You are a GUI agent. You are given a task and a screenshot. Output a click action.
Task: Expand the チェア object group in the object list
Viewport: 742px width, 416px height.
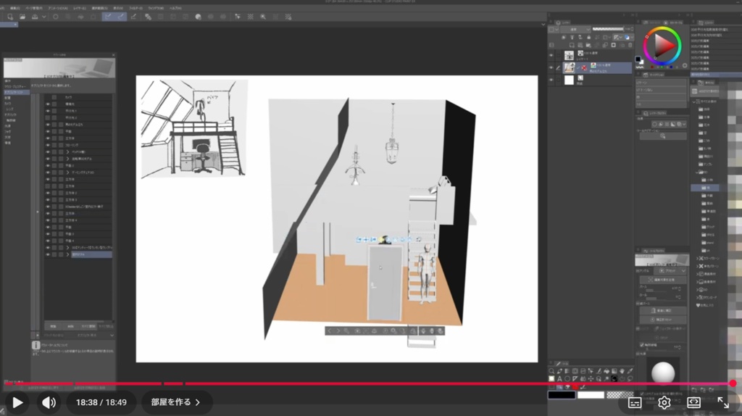(67, 172)
